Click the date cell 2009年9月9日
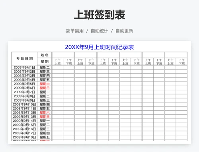 coord(24,100)
